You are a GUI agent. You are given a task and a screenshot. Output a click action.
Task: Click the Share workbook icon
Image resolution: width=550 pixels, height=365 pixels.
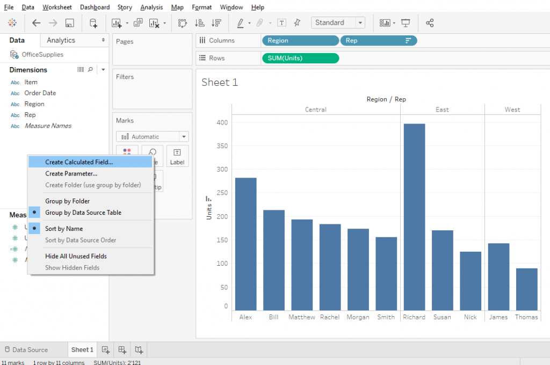[430, 23]
